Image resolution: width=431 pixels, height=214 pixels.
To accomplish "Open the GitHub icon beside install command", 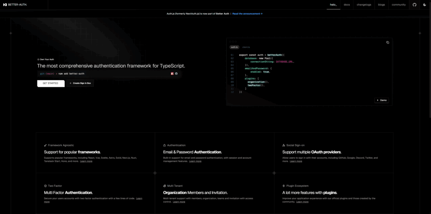I will click(176, 73).
